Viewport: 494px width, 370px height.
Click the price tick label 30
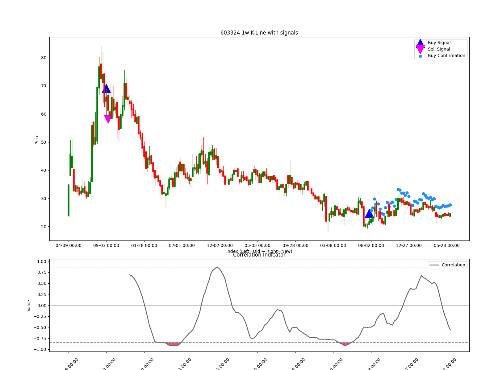(44, 199)
